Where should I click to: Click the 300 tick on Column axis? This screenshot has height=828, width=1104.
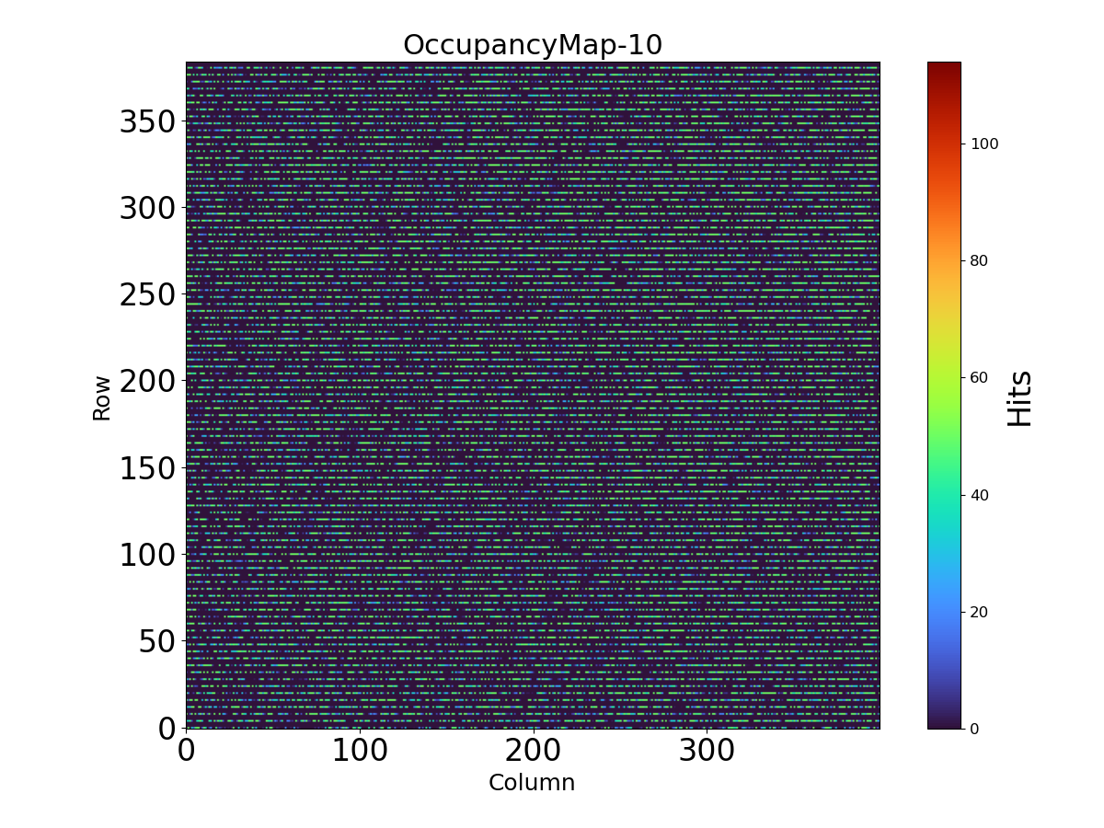707,751
